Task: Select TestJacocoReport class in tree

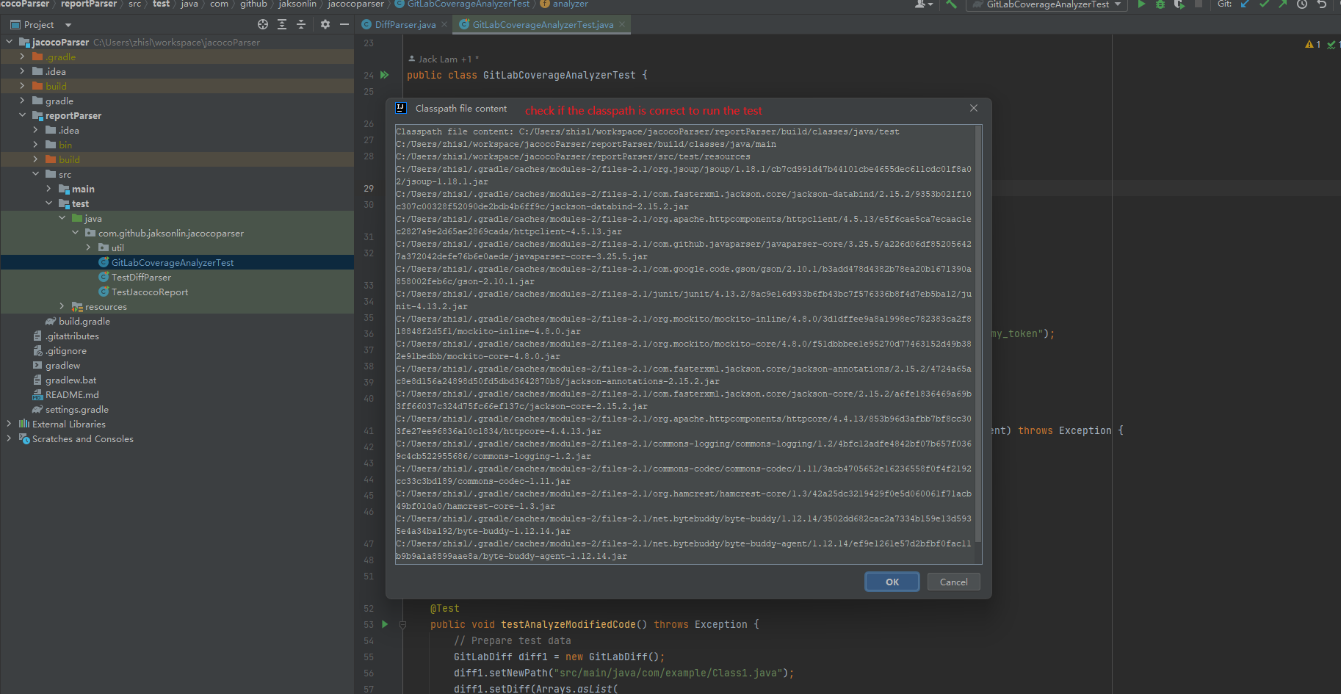Action: tap(150, 292)
